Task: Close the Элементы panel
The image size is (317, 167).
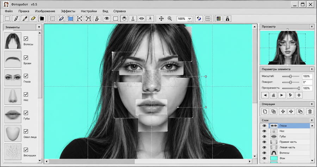Action: point(39,27)
